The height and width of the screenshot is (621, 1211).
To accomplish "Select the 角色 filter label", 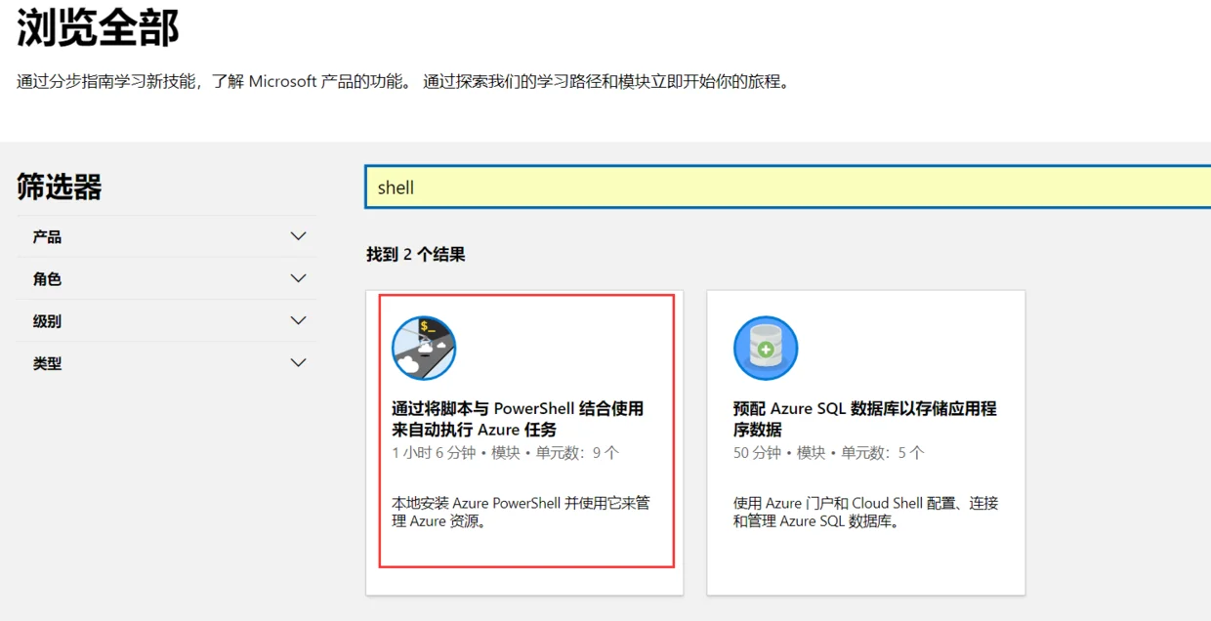I will click(47, 278).
